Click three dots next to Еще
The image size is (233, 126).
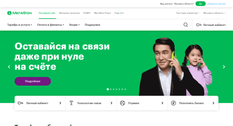(x=121, y=13)
